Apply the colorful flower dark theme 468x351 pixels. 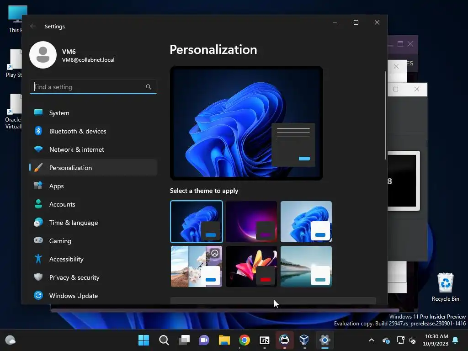click(x=251, y=266)
